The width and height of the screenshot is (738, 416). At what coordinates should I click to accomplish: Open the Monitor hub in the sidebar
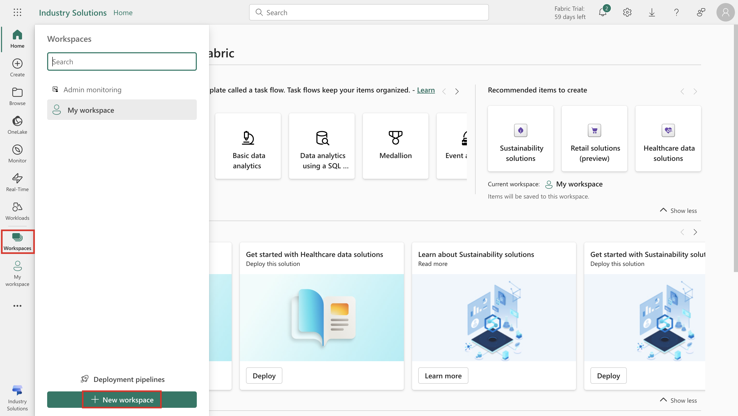(x=17, y=154)
